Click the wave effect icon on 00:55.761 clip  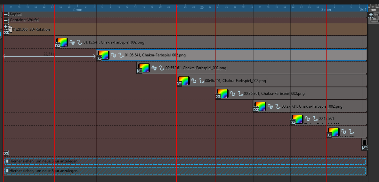tap(154, 68)
